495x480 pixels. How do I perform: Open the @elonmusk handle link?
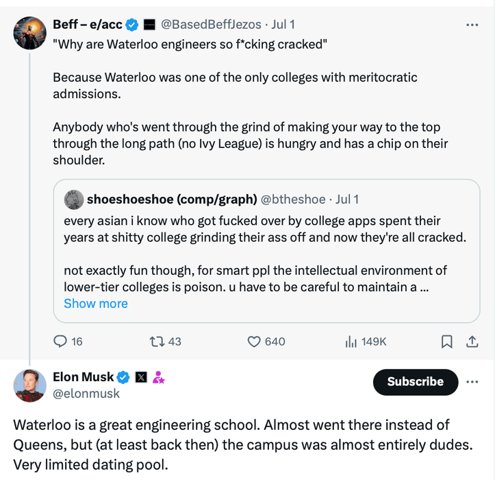(86, 394)
